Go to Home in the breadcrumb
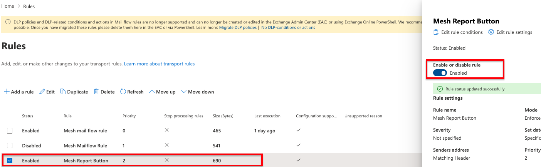 (x=8, y=7)
